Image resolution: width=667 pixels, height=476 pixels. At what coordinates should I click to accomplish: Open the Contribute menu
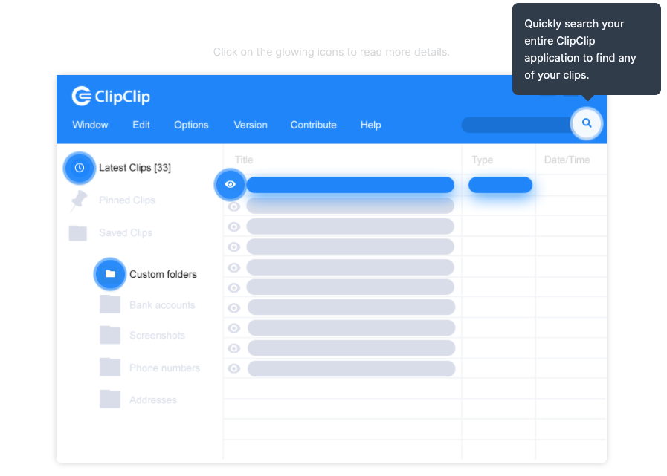click(x=314, y=125)
